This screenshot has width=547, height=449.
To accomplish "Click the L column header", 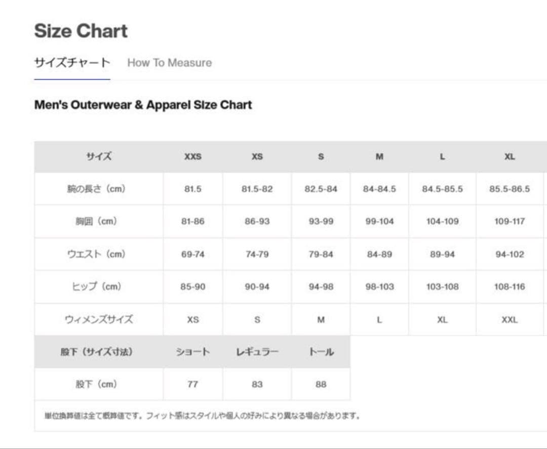I will pyautogui.click(x=442, y=157).
